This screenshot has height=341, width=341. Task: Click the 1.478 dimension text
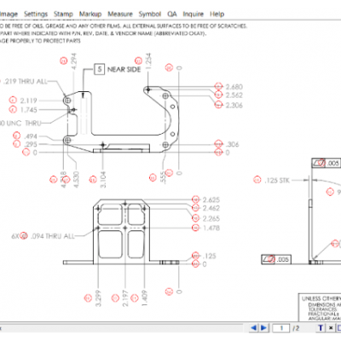(x=211, y=228)
